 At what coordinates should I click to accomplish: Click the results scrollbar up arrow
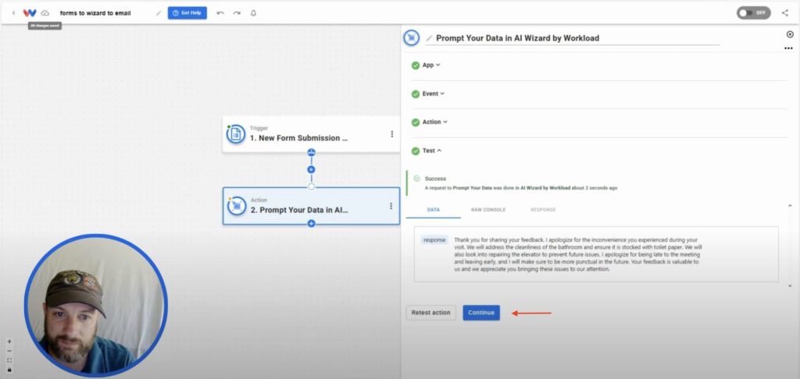(x=790, y=205)
